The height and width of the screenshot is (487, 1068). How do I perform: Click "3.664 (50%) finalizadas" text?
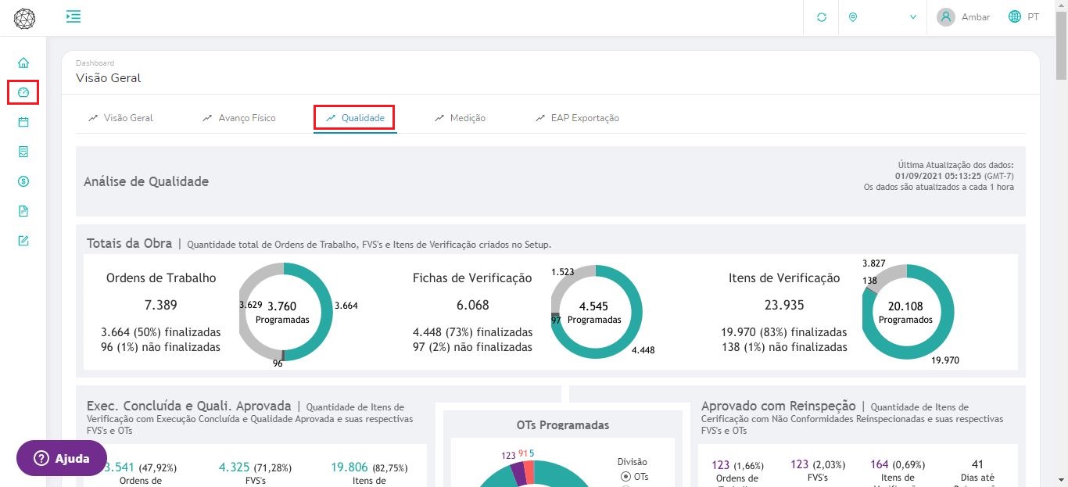pyautogui.click(x=160, y=332)
